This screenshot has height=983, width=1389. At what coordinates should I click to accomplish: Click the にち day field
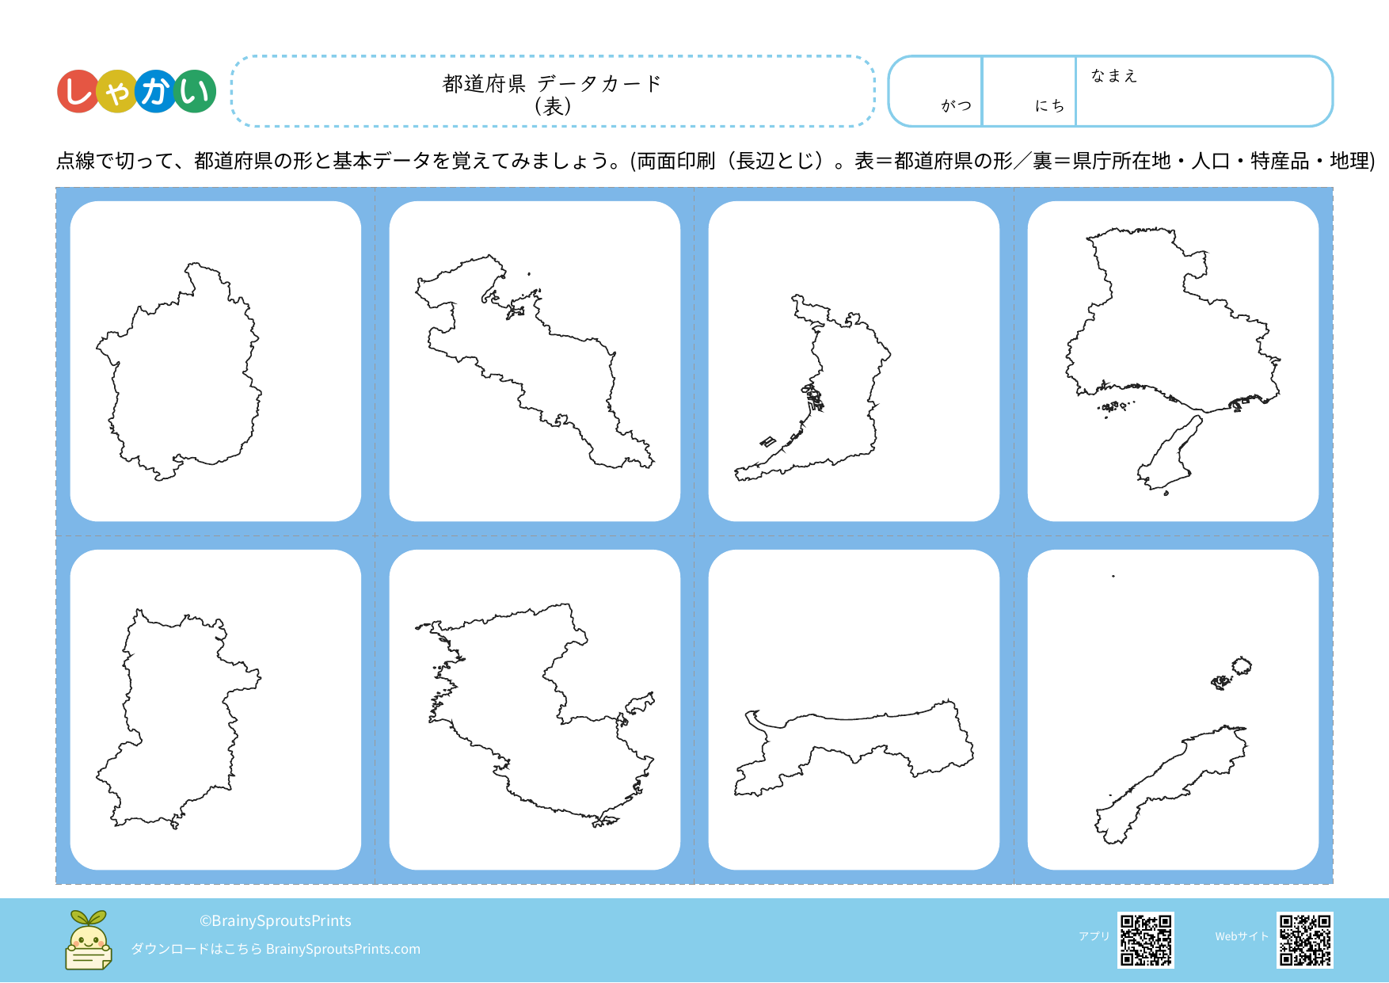[x=1029, y=92]
